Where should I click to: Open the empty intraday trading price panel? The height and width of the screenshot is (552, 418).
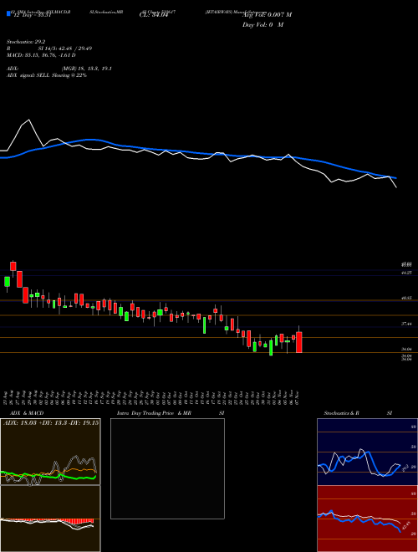(x=167, y=468)
